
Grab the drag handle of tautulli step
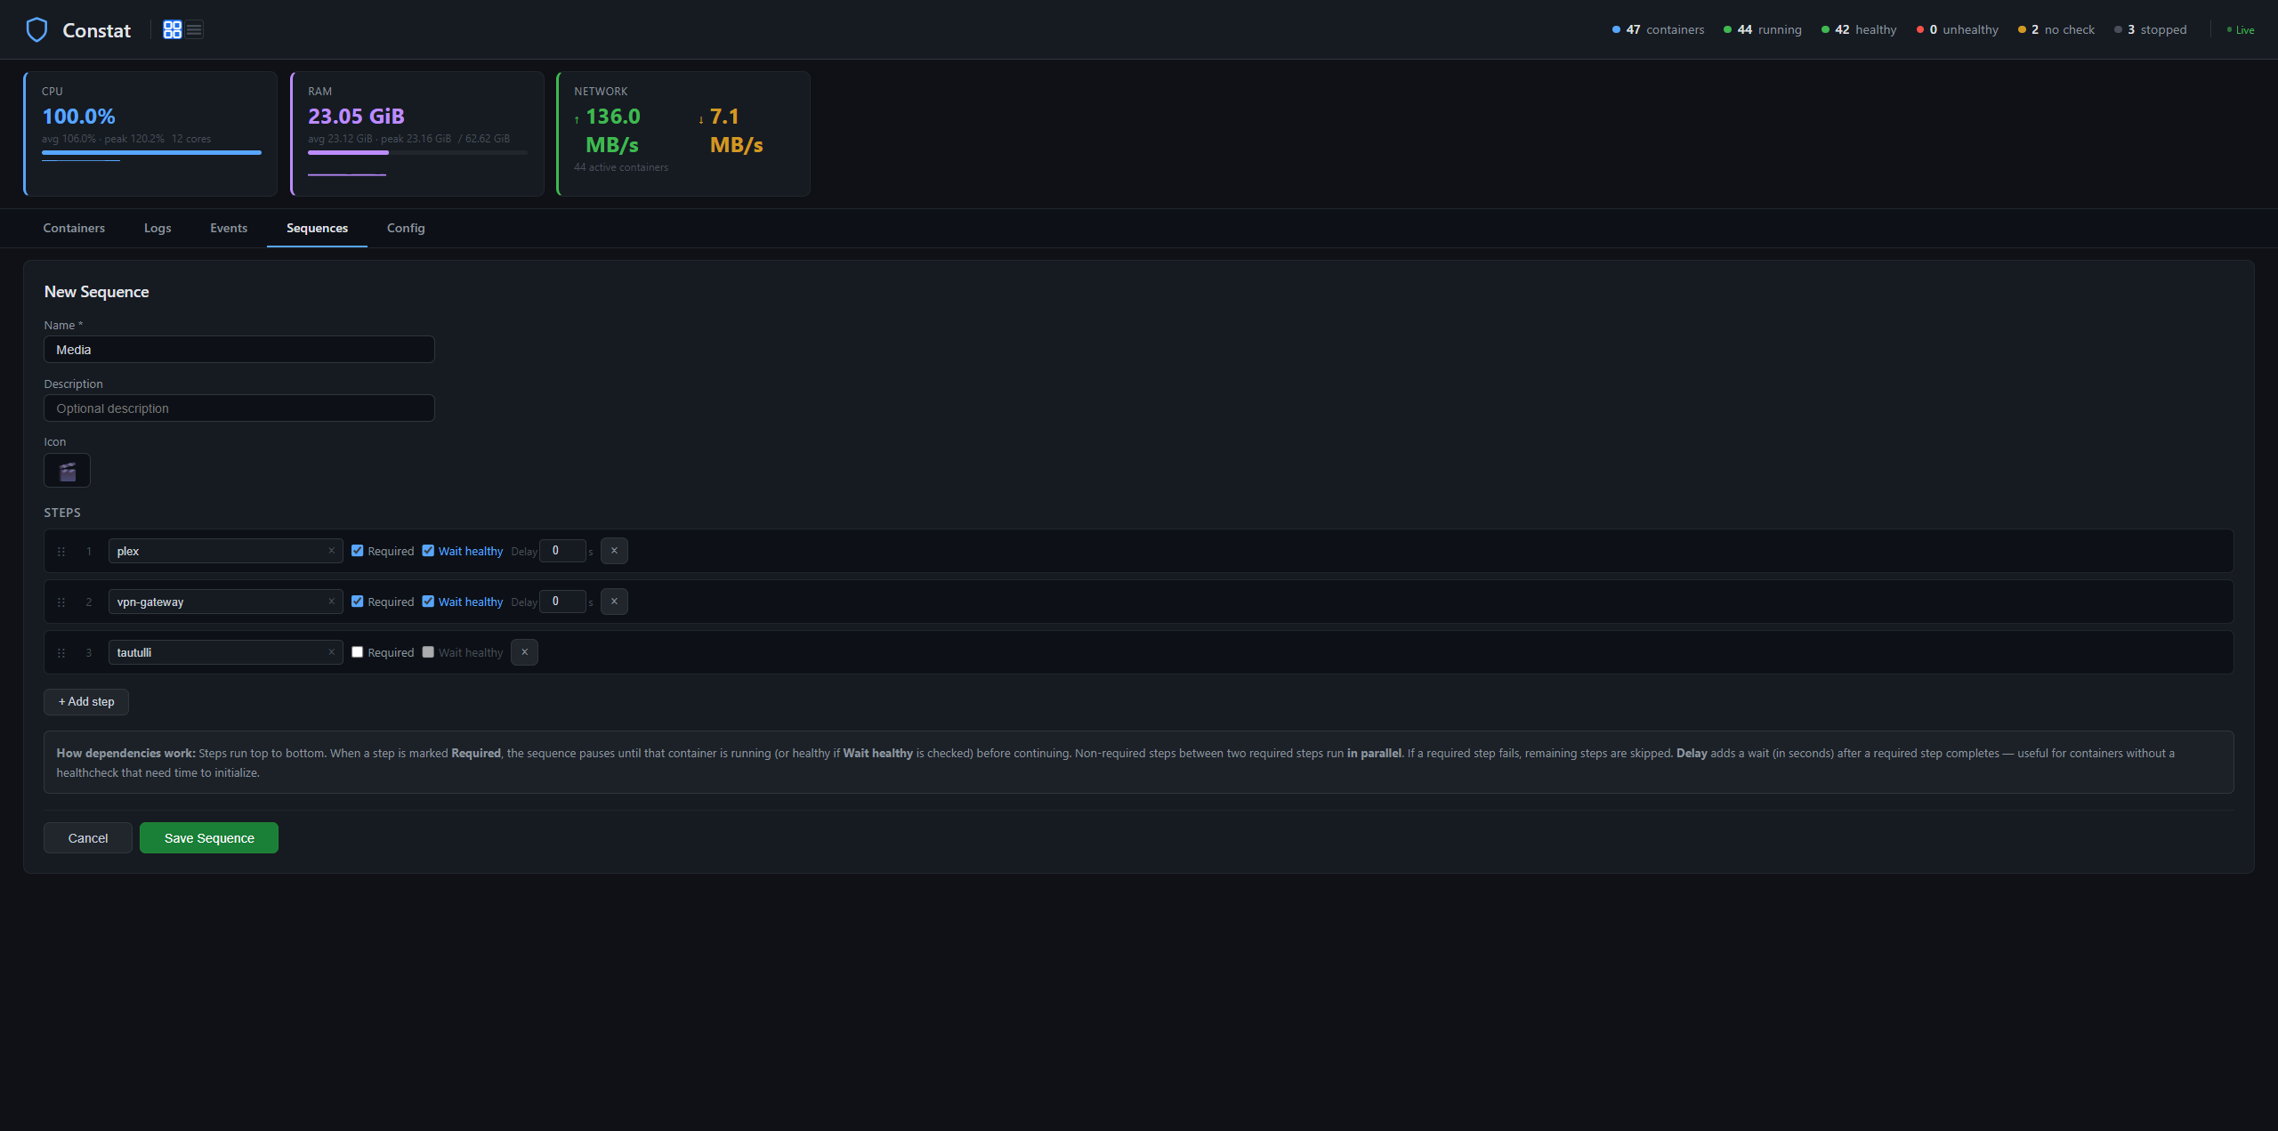click(61, 653)
